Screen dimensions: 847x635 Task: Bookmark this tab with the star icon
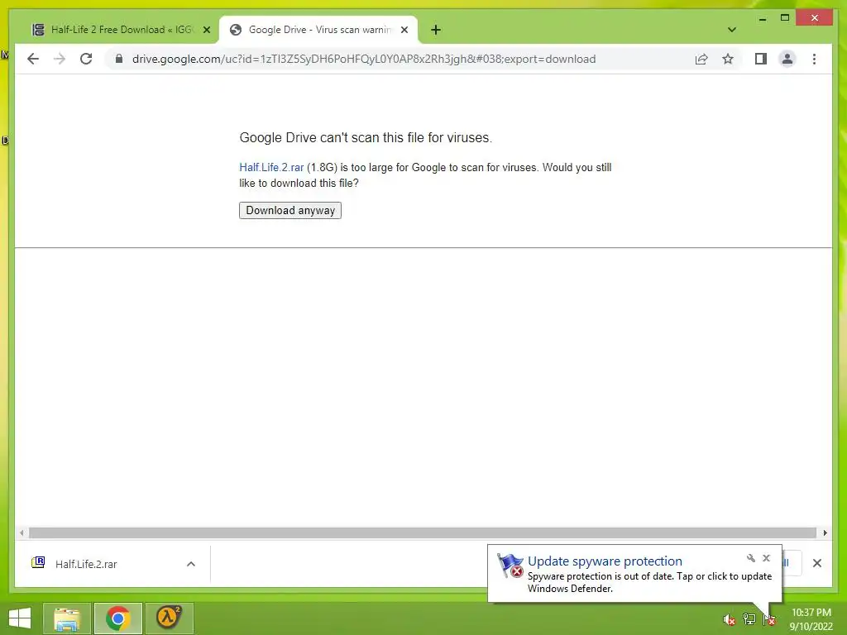pos(728,59)
